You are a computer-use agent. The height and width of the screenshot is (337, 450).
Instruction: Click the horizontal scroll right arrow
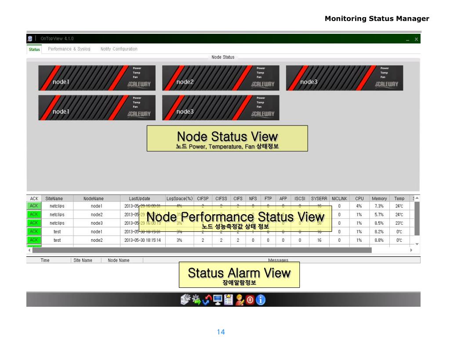coord(411,250)
